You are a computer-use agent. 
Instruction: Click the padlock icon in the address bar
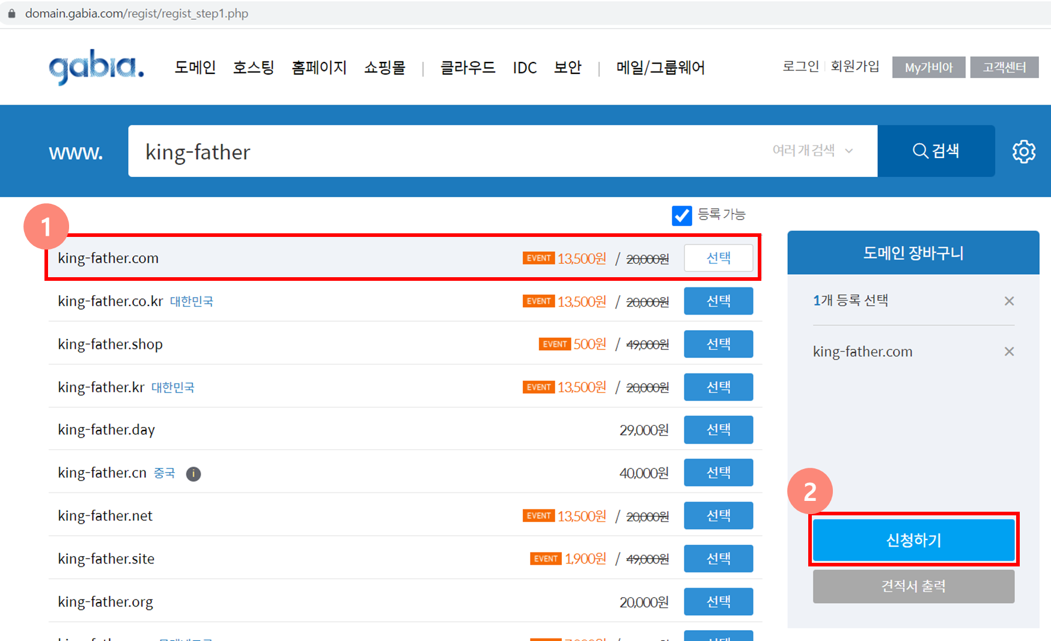click(11, 13)
